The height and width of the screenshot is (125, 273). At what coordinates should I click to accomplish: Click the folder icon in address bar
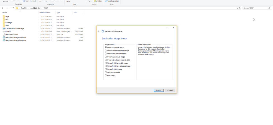(x=17, y=8)
